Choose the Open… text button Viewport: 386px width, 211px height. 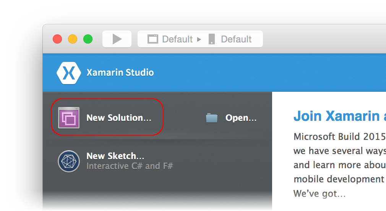pos(241,118)
